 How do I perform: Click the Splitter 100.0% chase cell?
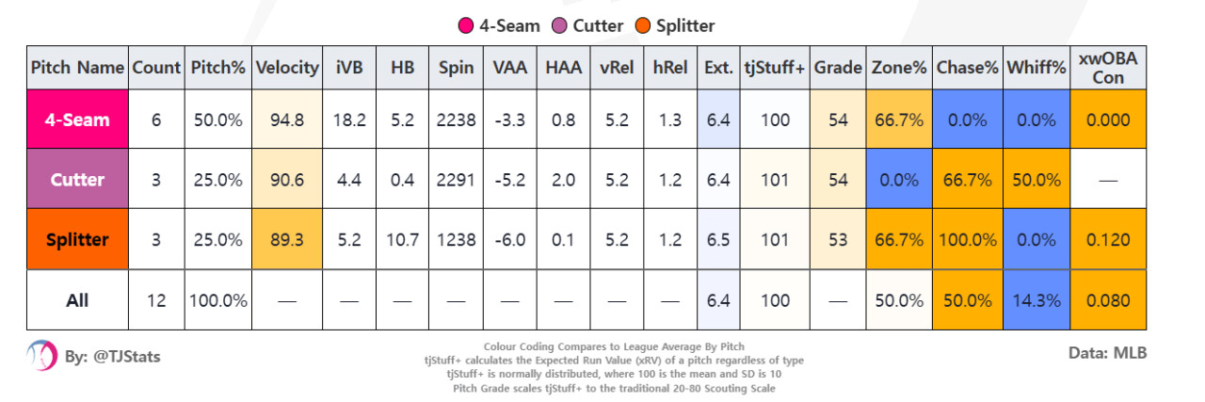[x=967, y=240]
